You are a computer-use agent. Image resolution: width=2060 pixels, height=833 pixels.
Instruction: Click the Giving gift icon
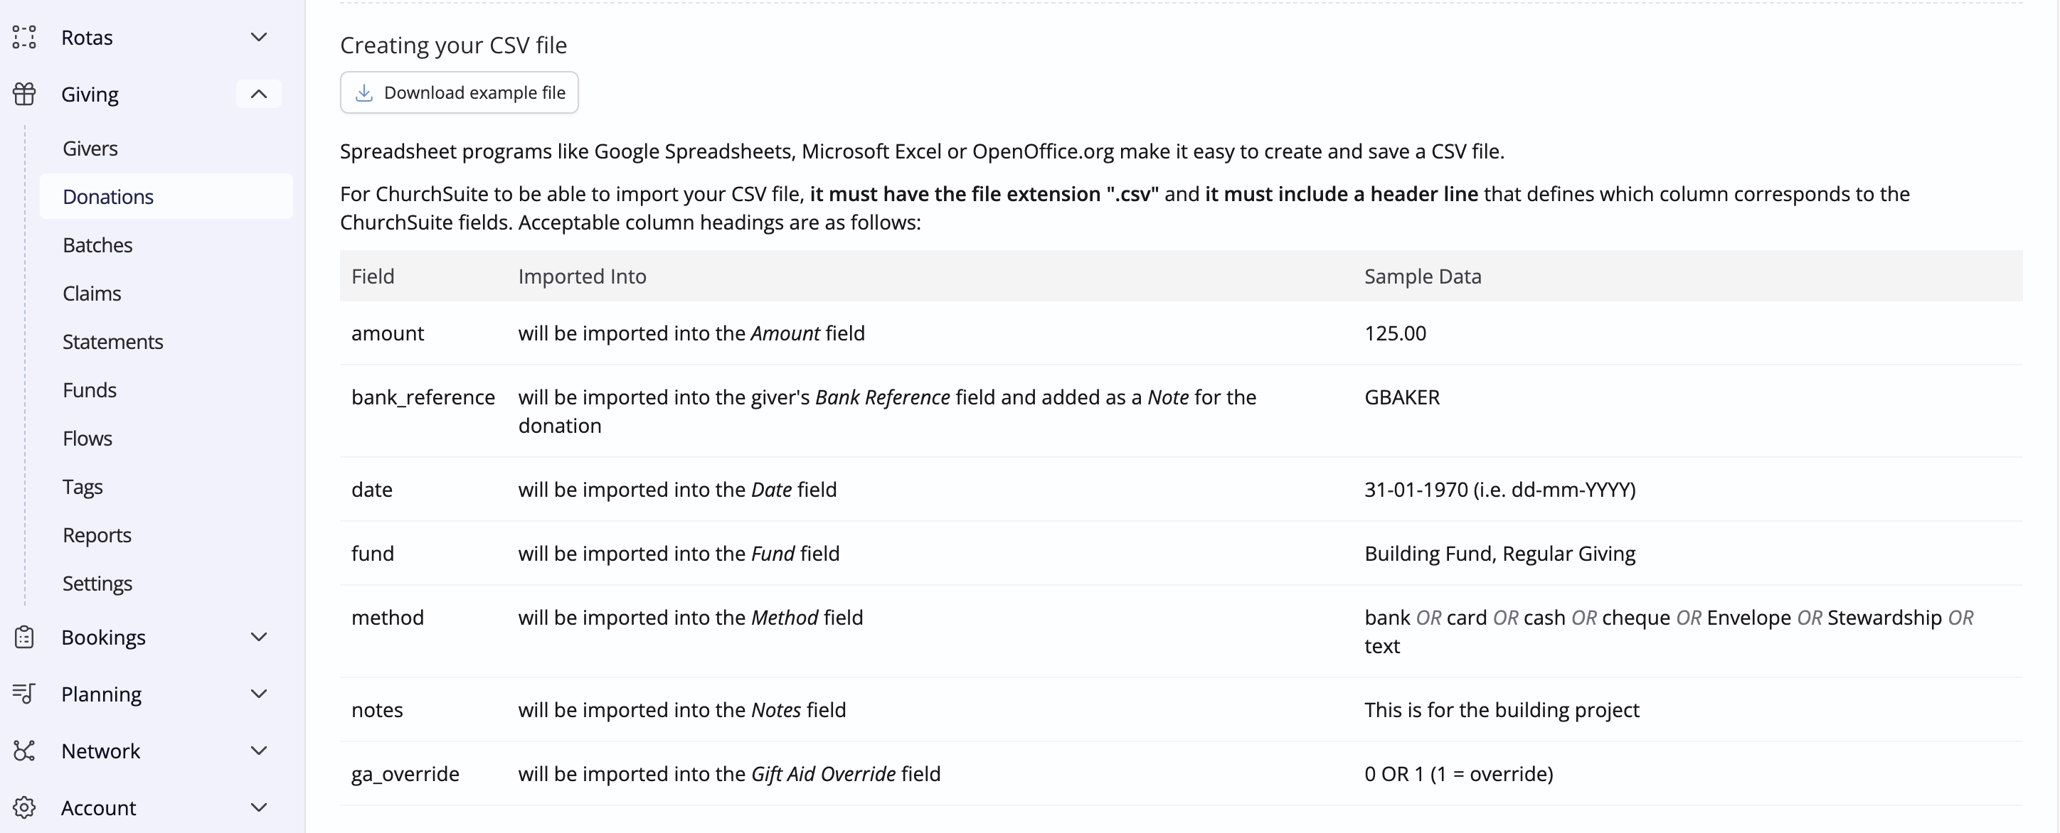tap(24, 95)
